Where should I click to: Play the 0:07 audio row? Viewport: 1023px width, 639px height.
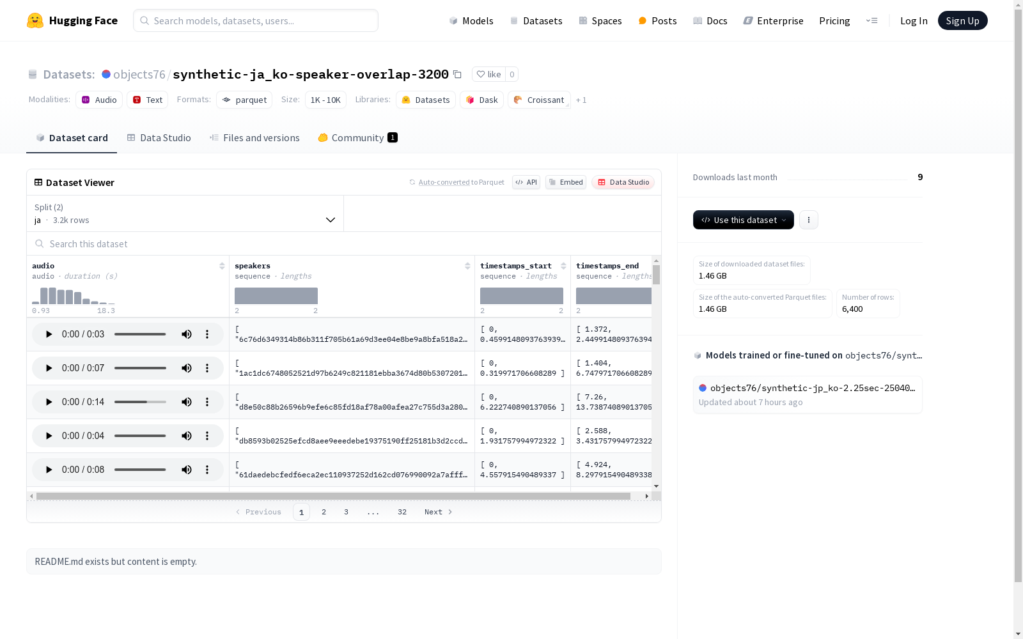click(x=49, y=368)
